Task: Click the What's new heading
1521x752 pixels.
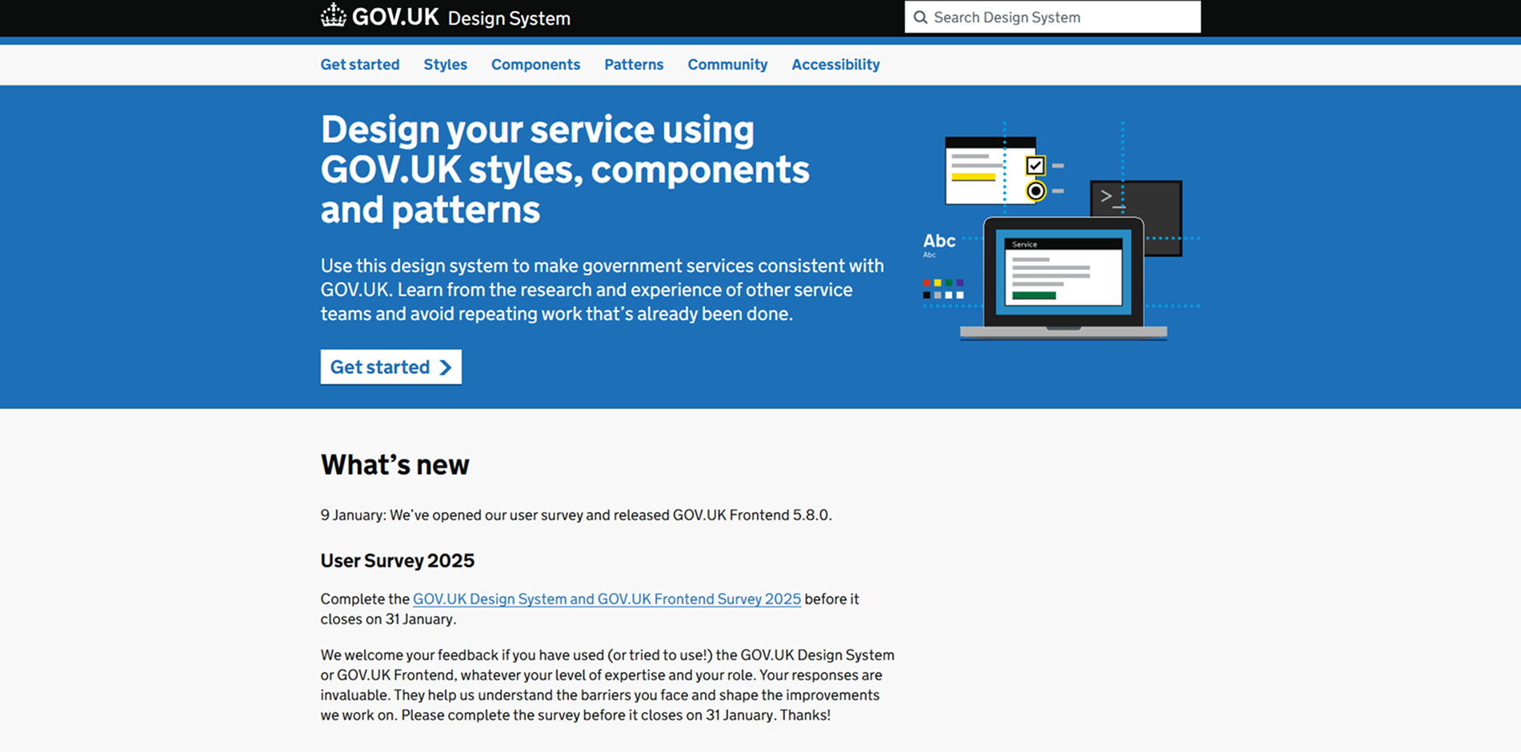Action: (x=395, y=465)
